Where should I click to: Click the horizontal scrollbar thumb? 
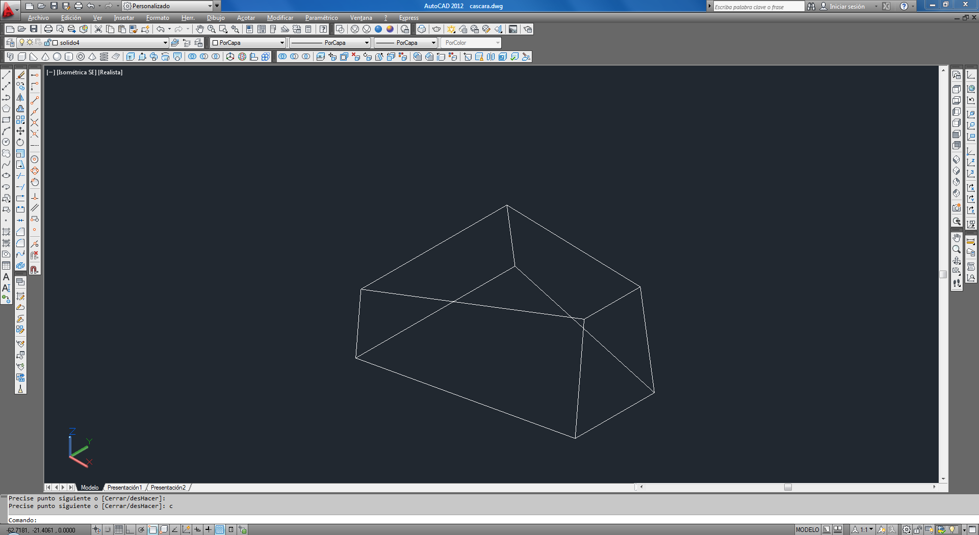point(788,487)
